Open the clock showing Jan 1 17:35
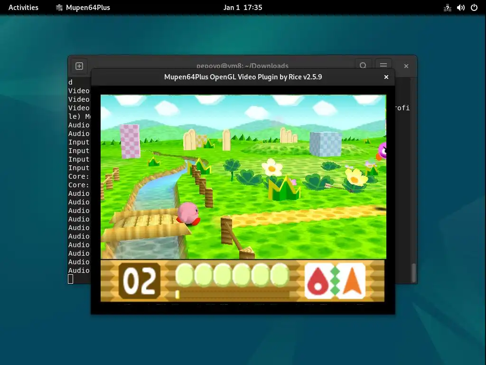 point(243,8)
